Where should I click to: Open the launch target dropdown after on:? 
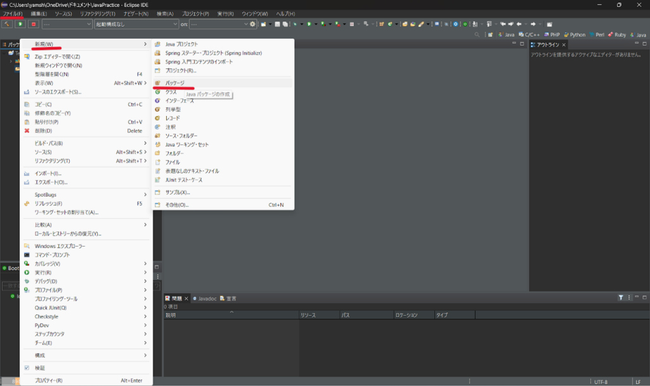219,24
